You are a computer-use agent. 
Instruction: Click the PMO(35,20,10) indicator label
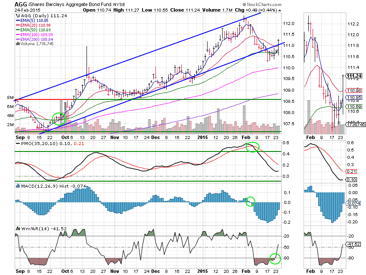point(40,143)
